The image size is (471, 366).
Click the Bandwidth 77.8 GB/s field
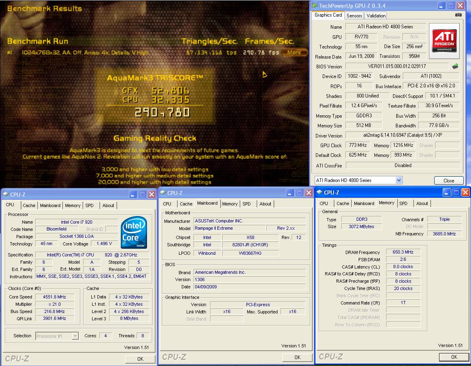(x=439, y=125)
